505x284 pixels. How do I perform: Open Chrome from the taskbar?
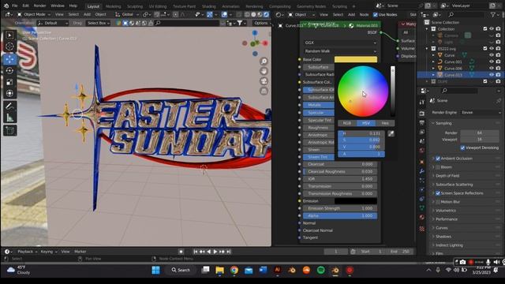tap(234, 270)
